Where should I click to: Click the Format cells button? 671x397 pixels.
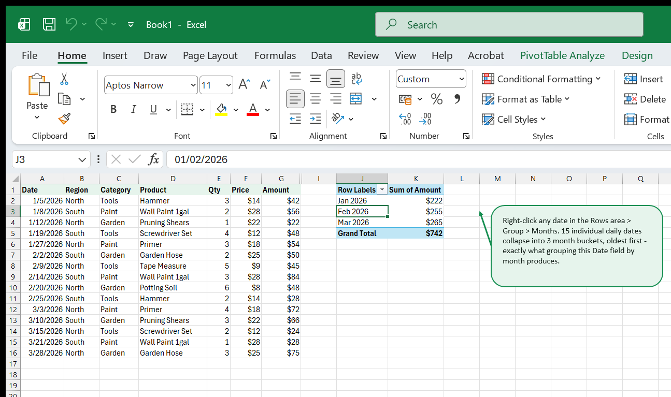pyautogui.click(x=647, y=119)
